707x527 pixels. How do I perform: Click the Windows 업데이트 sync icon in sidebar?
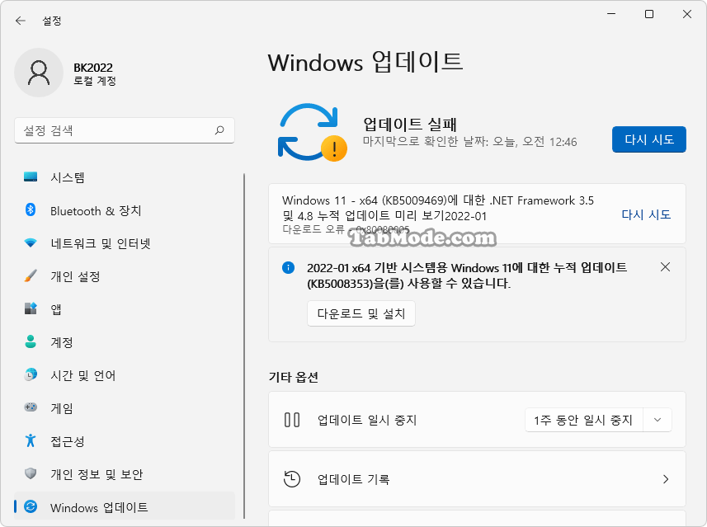[31, 506]
